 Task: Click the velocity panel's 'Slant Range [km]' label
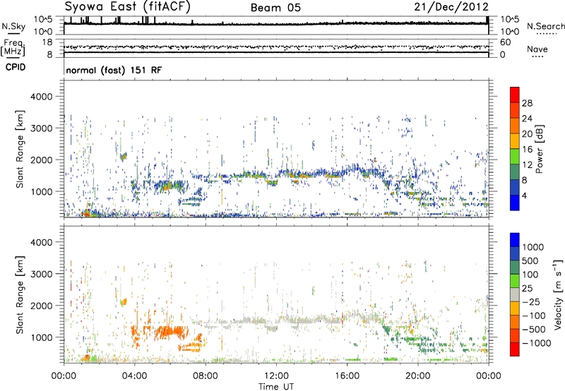coord(20,295)
